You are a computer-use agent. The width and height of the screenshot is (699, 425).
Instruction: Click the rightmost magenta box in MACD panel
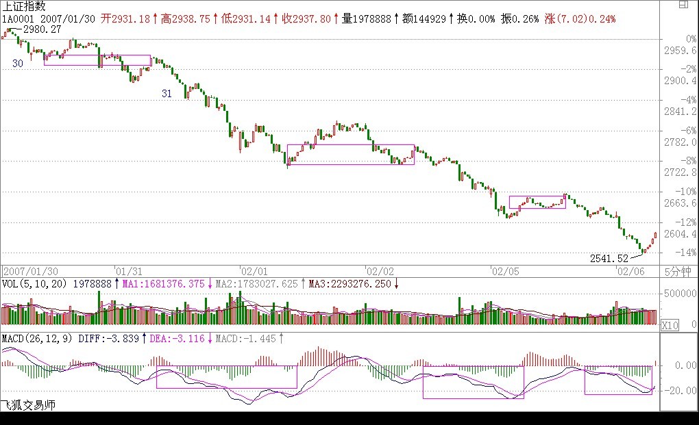pos(617,381)
